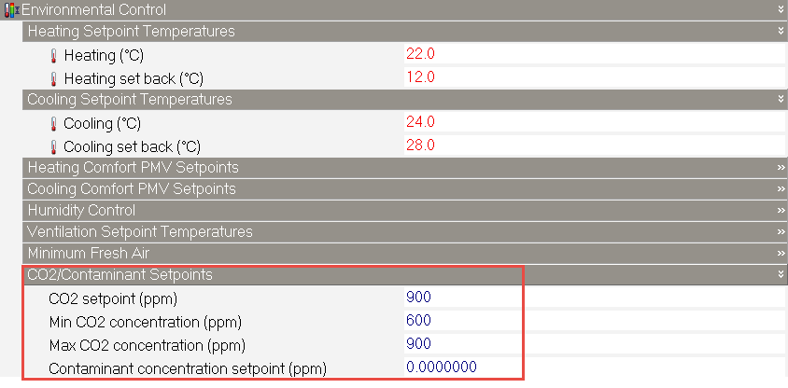This screenshot has width=788, height=388.
Task: Click the Cooling set back thermometer icon
Action: (x=54, y=146)
